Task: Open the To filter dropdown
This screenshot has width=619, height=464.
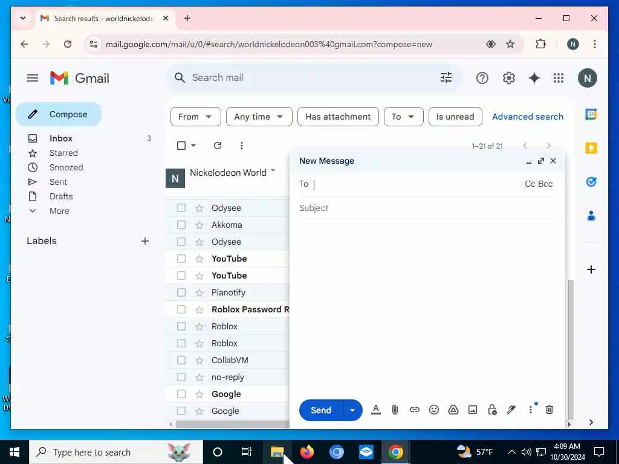Action: tap(403, 117)
